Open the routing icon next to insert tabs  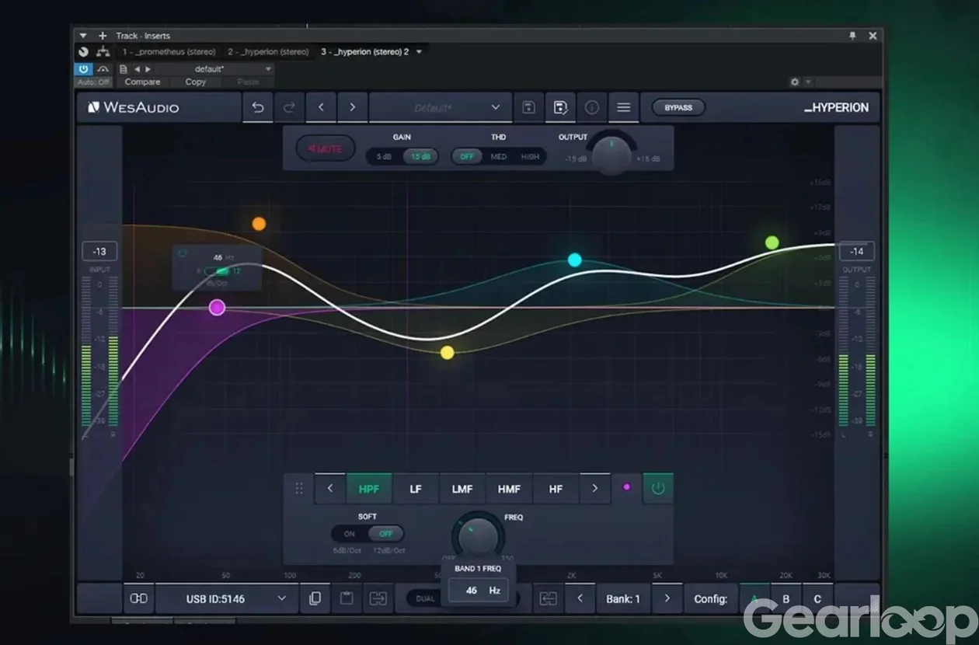click(x=103, y=52)
